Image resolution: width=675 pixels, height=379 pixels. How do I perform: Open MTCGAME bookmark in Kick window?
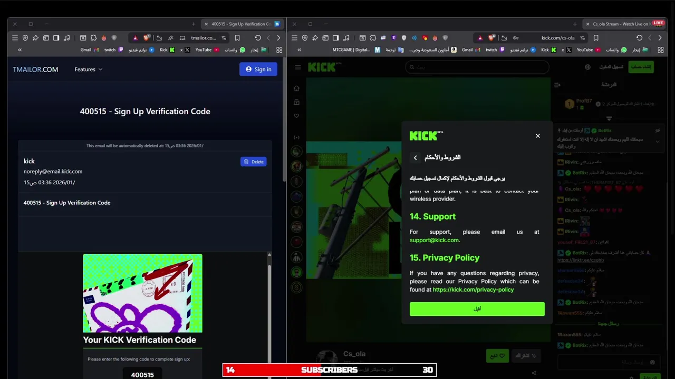click(x=356, y=50)
